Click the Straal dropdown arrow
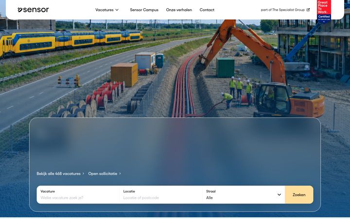 pos(279,195)
